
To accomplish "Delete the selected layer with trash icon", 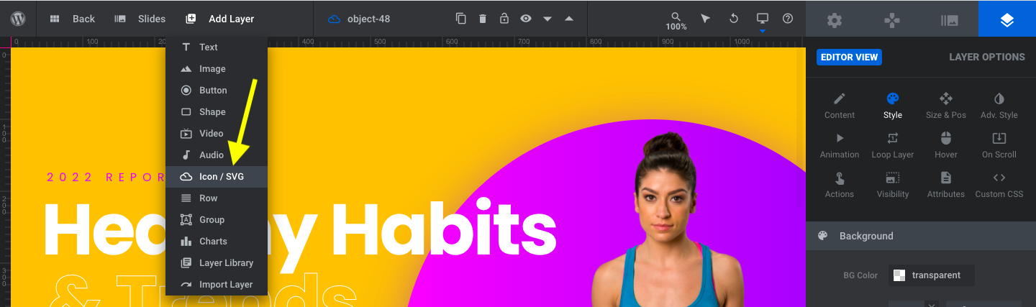I will [x=483, y=19].
